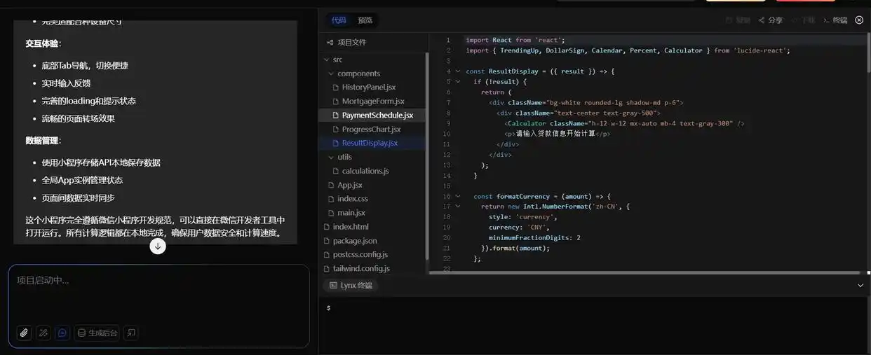
Task: Click the ResultDisplay constant name on line 4
Action: [513, 71]
